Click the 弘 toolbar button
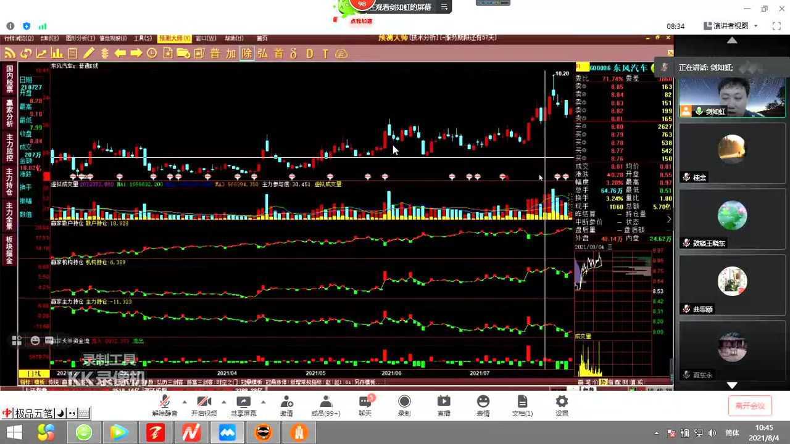The height and width of the screenshot is (444, 790). coord(262,54)
